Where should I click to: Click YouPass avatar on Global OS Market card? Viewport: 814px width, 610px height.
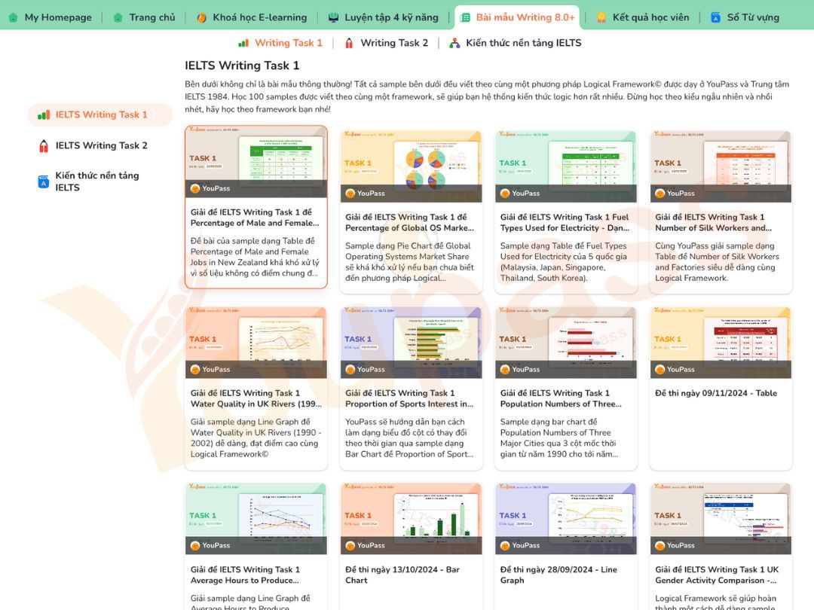(350, 194)
